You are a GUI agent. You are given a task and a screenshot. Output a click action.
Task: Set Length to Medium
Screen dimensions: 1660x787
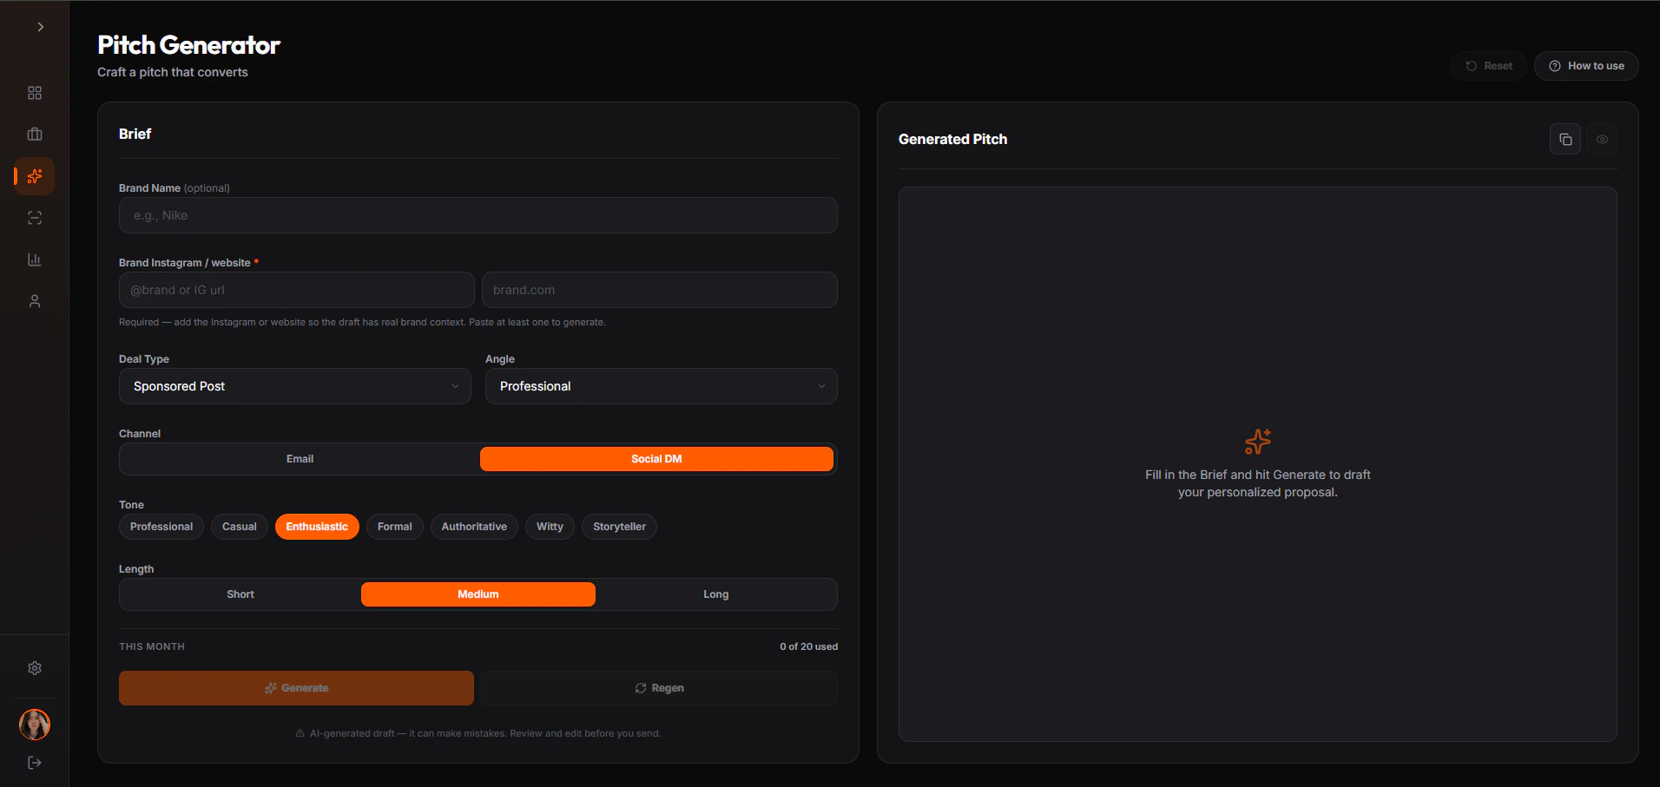pos(478,594)
